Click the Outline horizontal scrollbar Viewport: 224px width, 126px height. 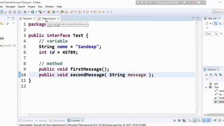click(x=214, y=115)
